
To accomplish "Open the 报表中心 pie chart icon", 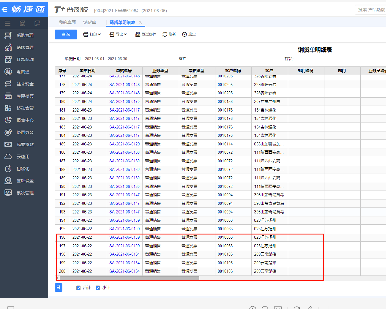I will 8,120.
